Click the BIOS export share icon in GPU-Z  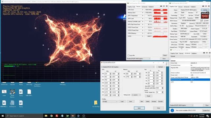tap(201, 21)
